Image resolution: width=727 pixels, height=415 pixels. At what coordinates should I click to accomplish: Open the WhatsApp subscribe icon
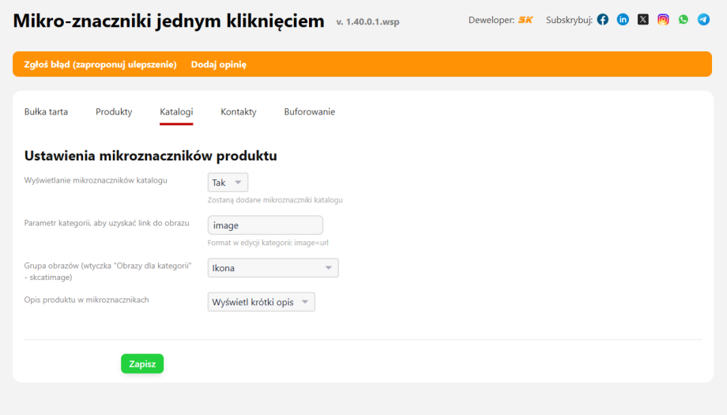pyautogui.click(x=684, y=20)
